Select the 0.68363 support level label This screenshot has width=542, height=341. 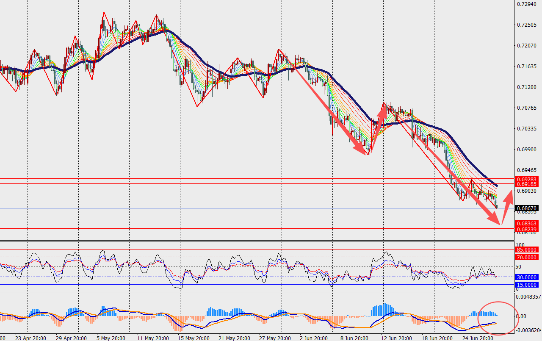pos(526,223)
